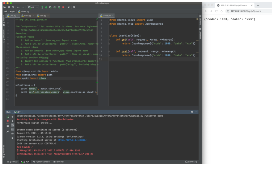Collapse the import fold at line 16
272x169 pixels.
coord(14,71)
